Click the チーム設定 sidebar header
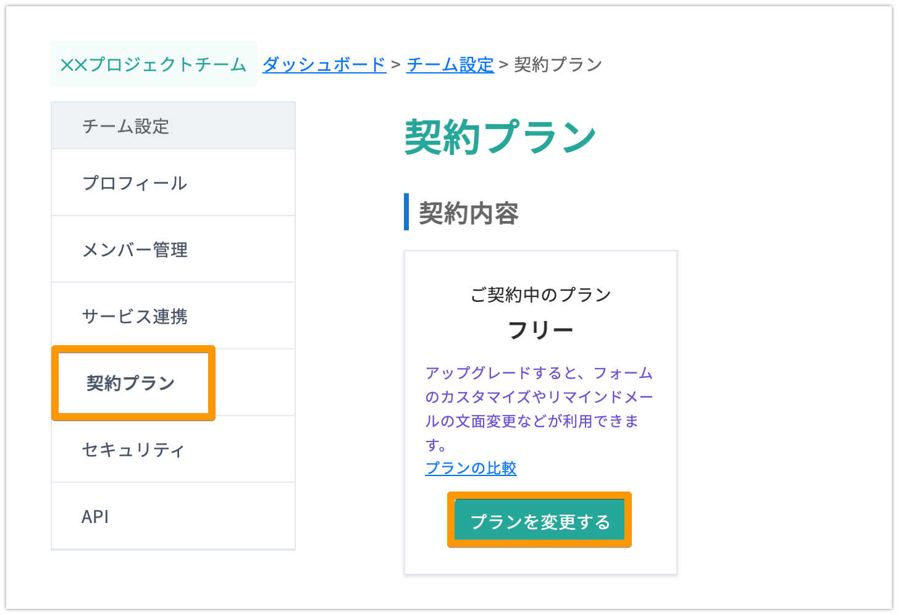898x615 pixels. (x=173, y=126)
